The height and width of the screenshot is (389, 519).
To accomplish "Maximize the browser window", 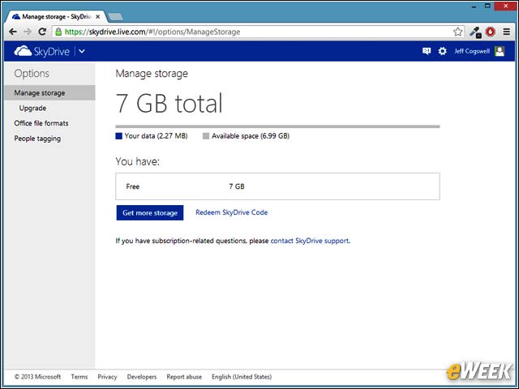I will [x=487, y=6].
